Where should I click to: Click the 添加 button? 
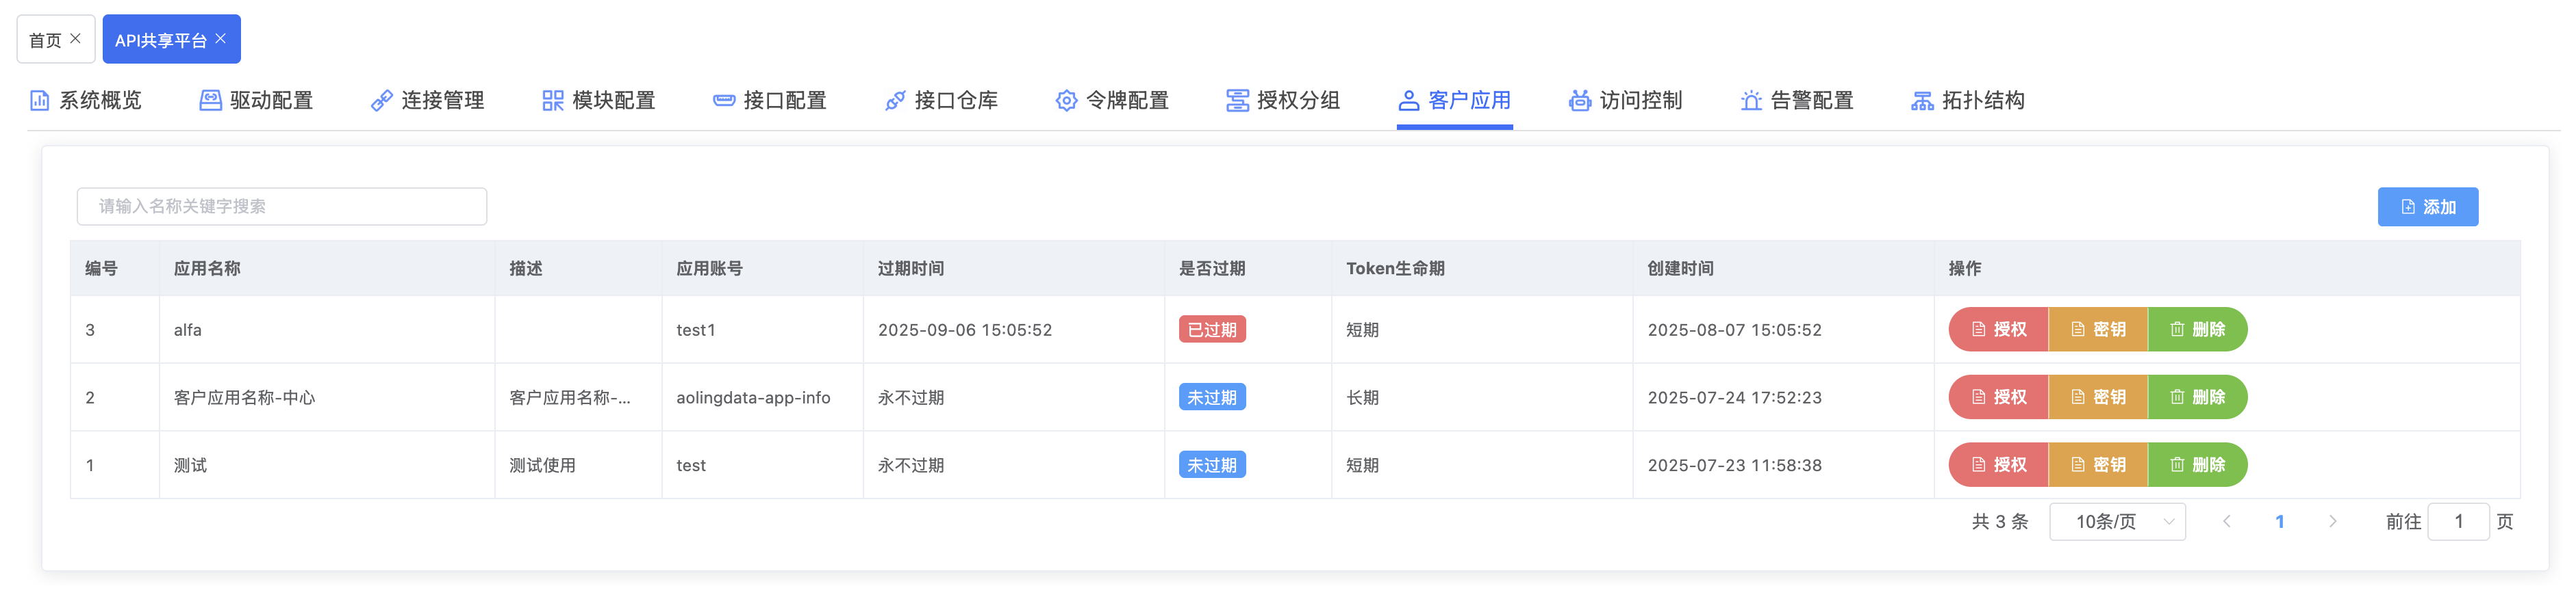tap(2427, 207)
